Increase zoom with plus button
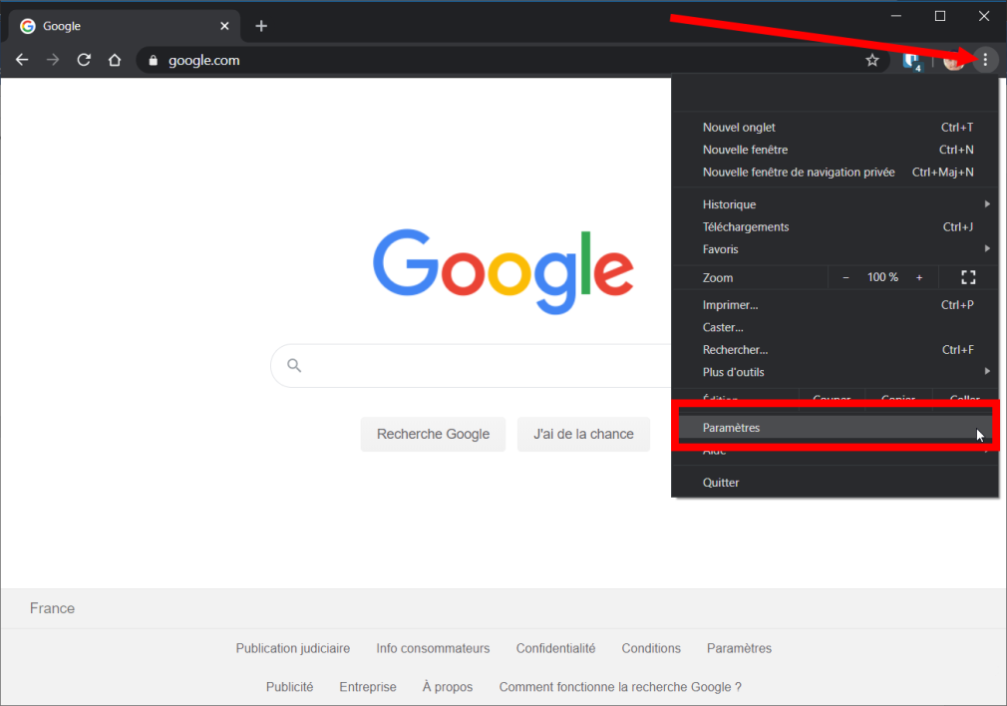1007x706 pixels. tap(919, 277)
